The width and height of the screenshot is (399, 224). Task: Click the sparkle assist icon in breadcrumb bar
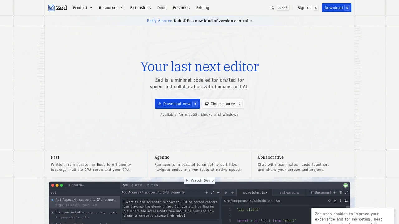(335, 201)
